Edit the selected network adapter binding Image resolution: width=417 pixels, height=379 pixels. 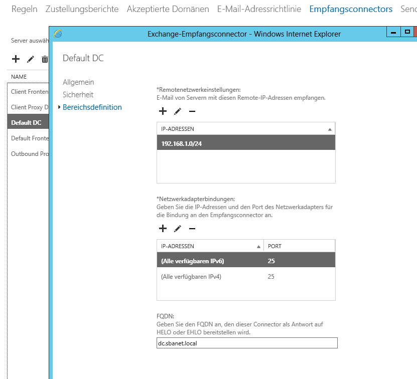[x=178, y=229]
